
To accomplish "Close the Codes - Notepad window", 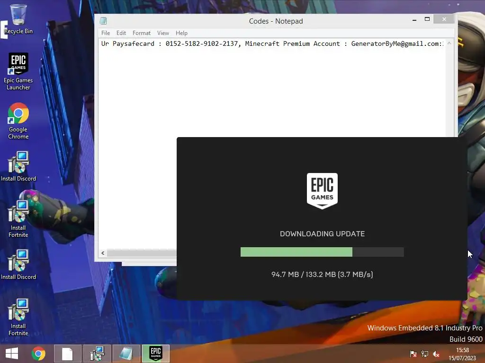I will [444, 19].
